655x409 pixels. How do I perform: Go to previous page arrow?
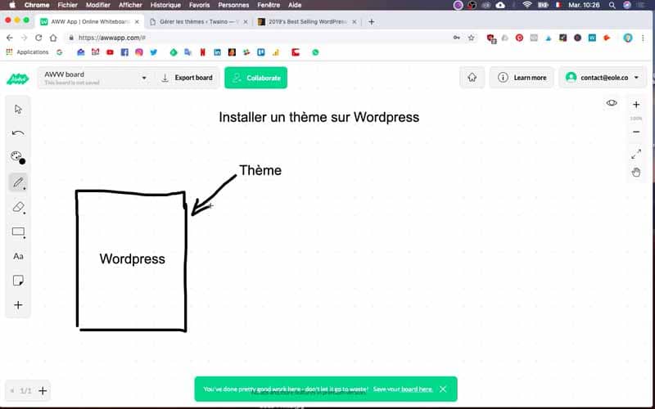click(x=12, y=391)
